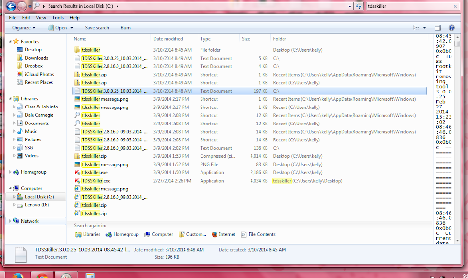Select the Pictures library icon

coord(20,139)
